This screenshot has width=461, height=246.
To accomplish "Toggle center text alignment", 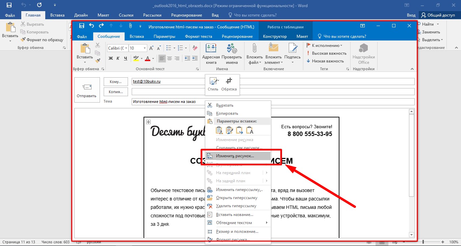I will coord(170,58).
